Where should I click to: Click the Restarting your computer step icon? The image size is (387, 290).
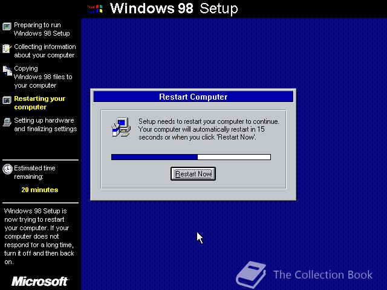7,100
